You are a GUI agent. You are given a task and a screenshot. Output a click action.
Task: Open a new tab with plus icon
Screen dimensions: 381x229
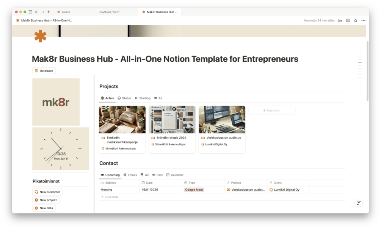coord(49,12)
